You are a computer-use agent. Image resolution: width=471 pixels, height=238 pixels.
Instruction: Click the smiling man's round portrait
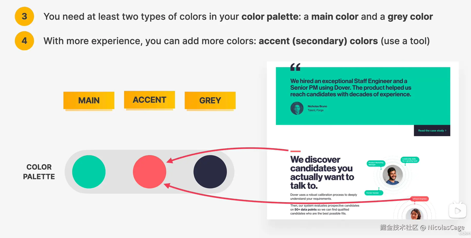click(392, 175)
